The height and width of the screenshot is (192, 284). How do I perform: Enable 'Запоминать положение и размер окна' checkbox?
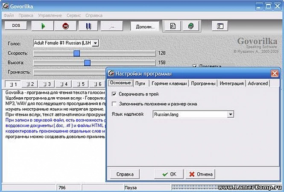(x=114, y=104)
